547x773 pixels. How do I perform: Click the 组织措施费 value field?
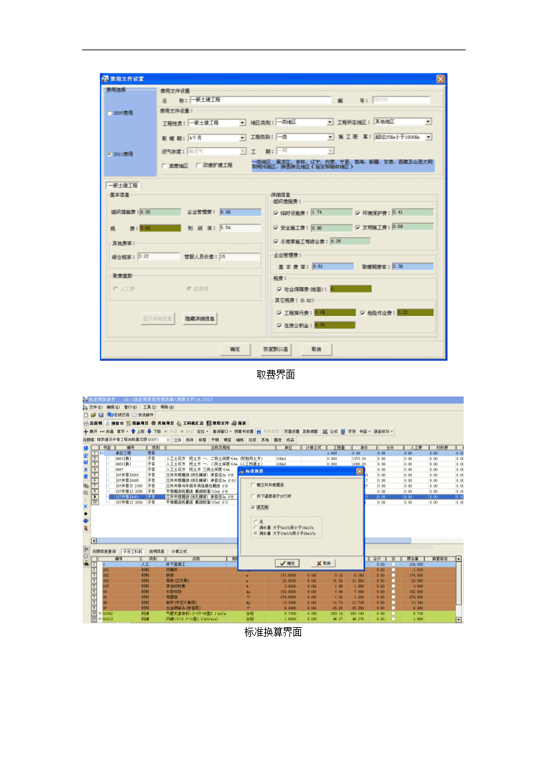click(x=161, y=212)
